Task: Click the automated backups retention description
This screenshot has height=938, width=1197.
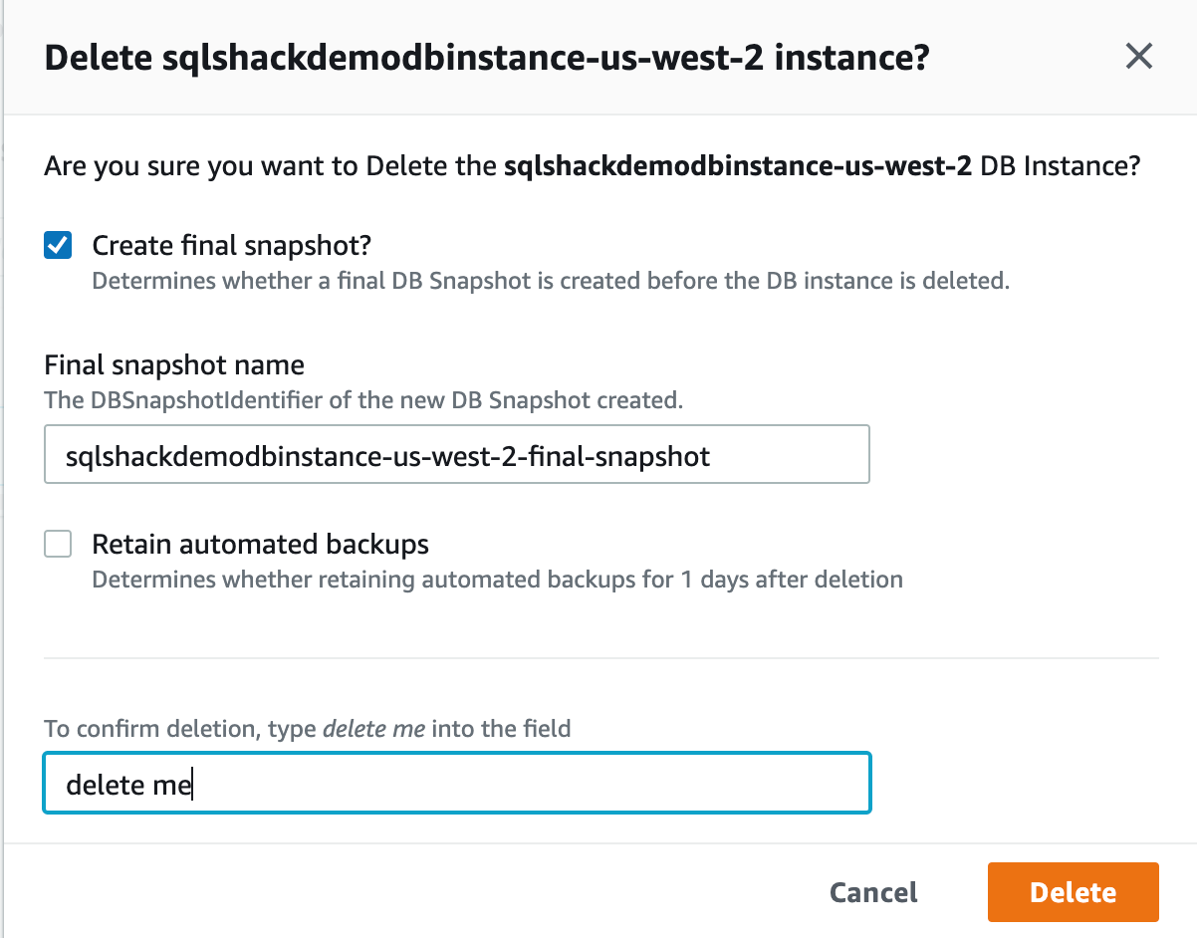Action: [x=496, y=580]
